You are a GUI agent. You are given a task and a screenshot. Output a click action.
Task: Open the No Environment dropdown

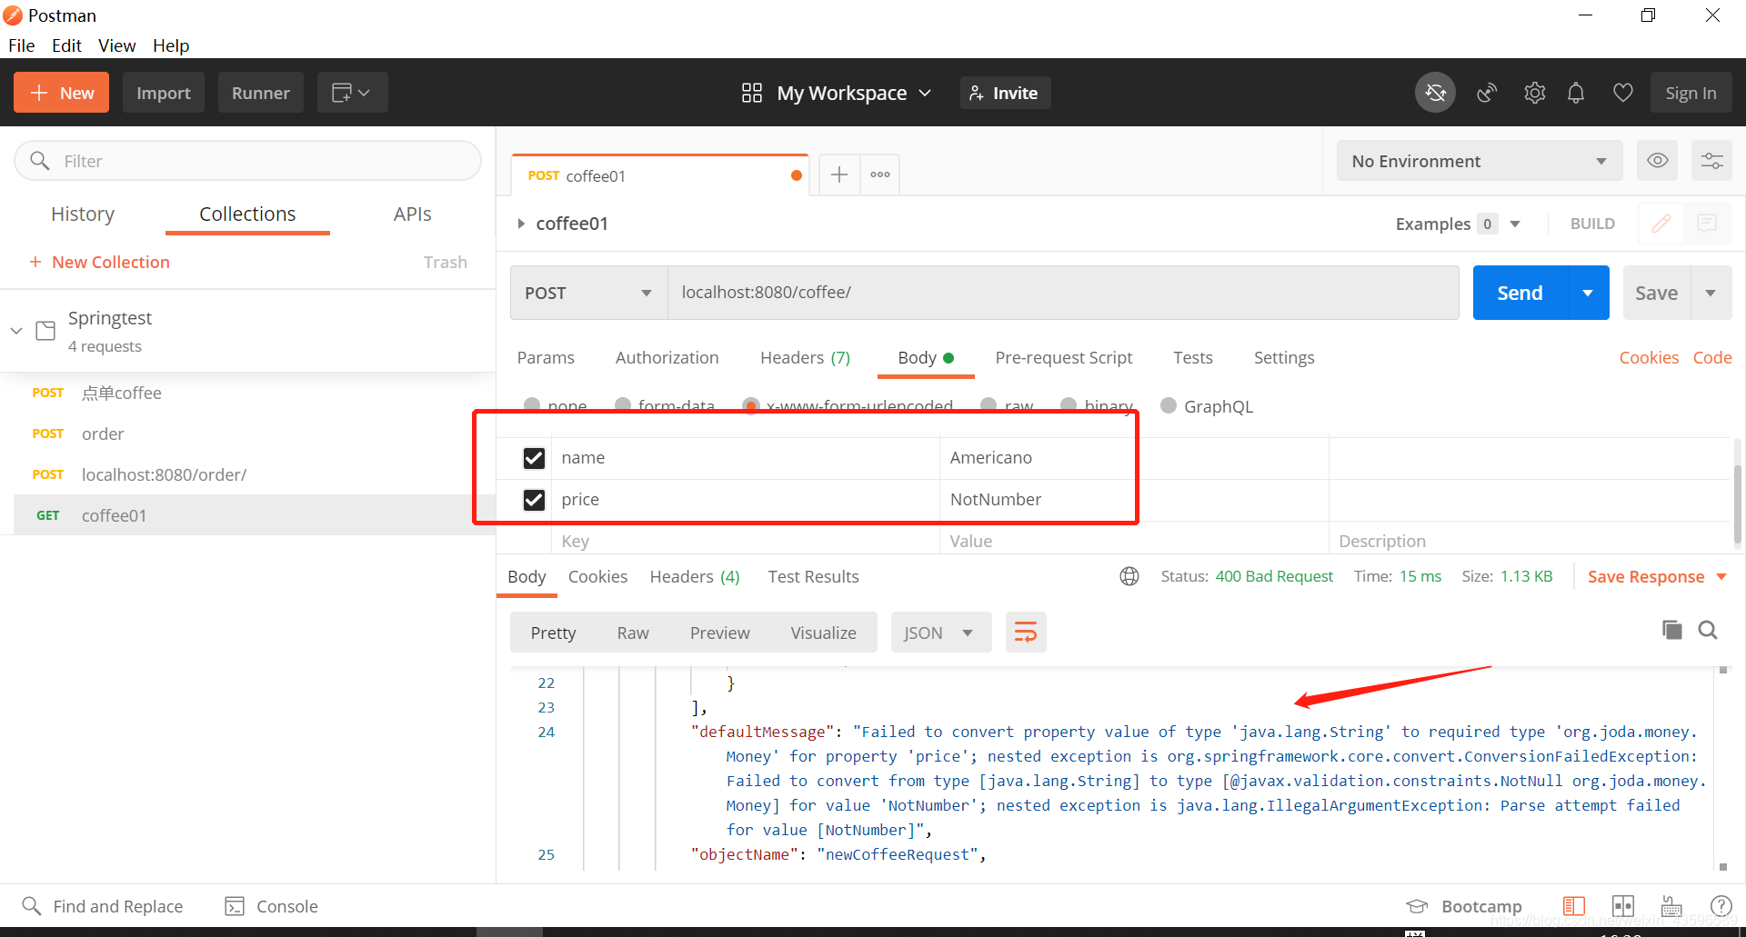[x=1480, y=161]
